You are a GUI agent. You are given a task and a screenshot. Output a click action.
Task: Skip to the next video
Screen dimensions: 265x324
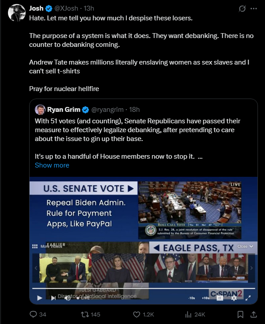(x=54, y=297)
